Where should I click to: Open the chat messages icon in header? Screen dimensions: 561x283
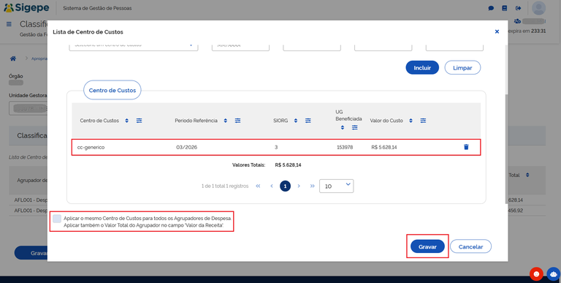[491, 8]
